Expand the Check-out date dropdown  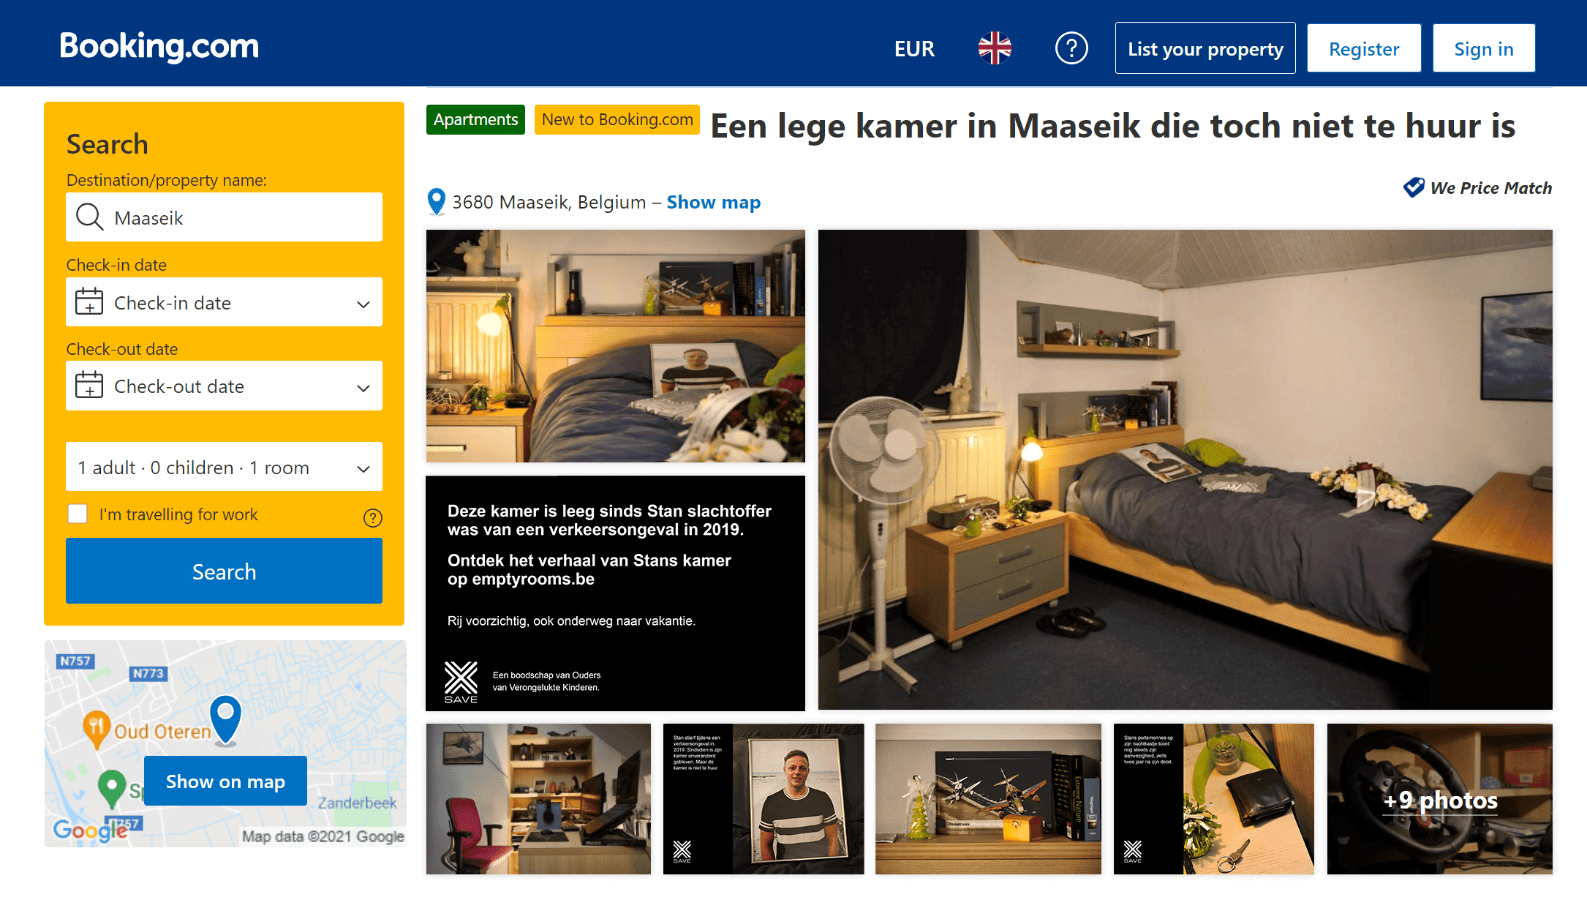point(224,386)
